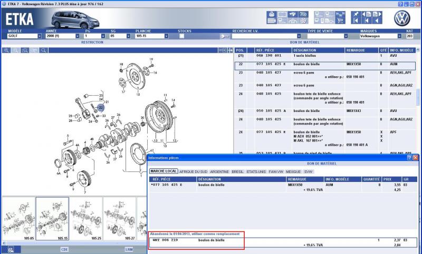The width and height of the screenshot is (422, 254).
Task: Open illustration thumbnail 105.27
Action: (120, 219)
